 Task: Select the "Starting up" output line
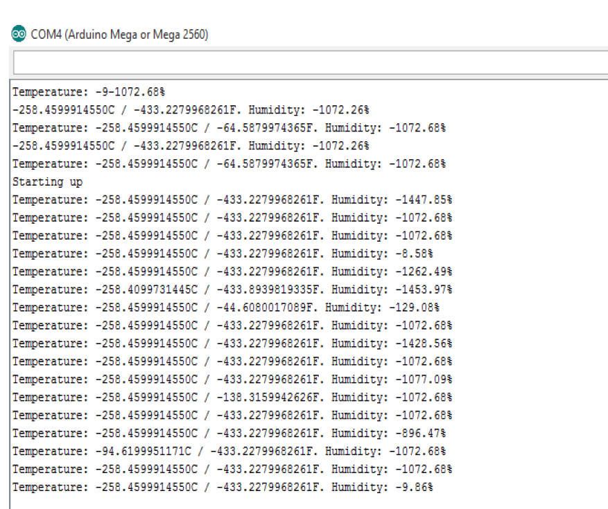coord(47,182)
